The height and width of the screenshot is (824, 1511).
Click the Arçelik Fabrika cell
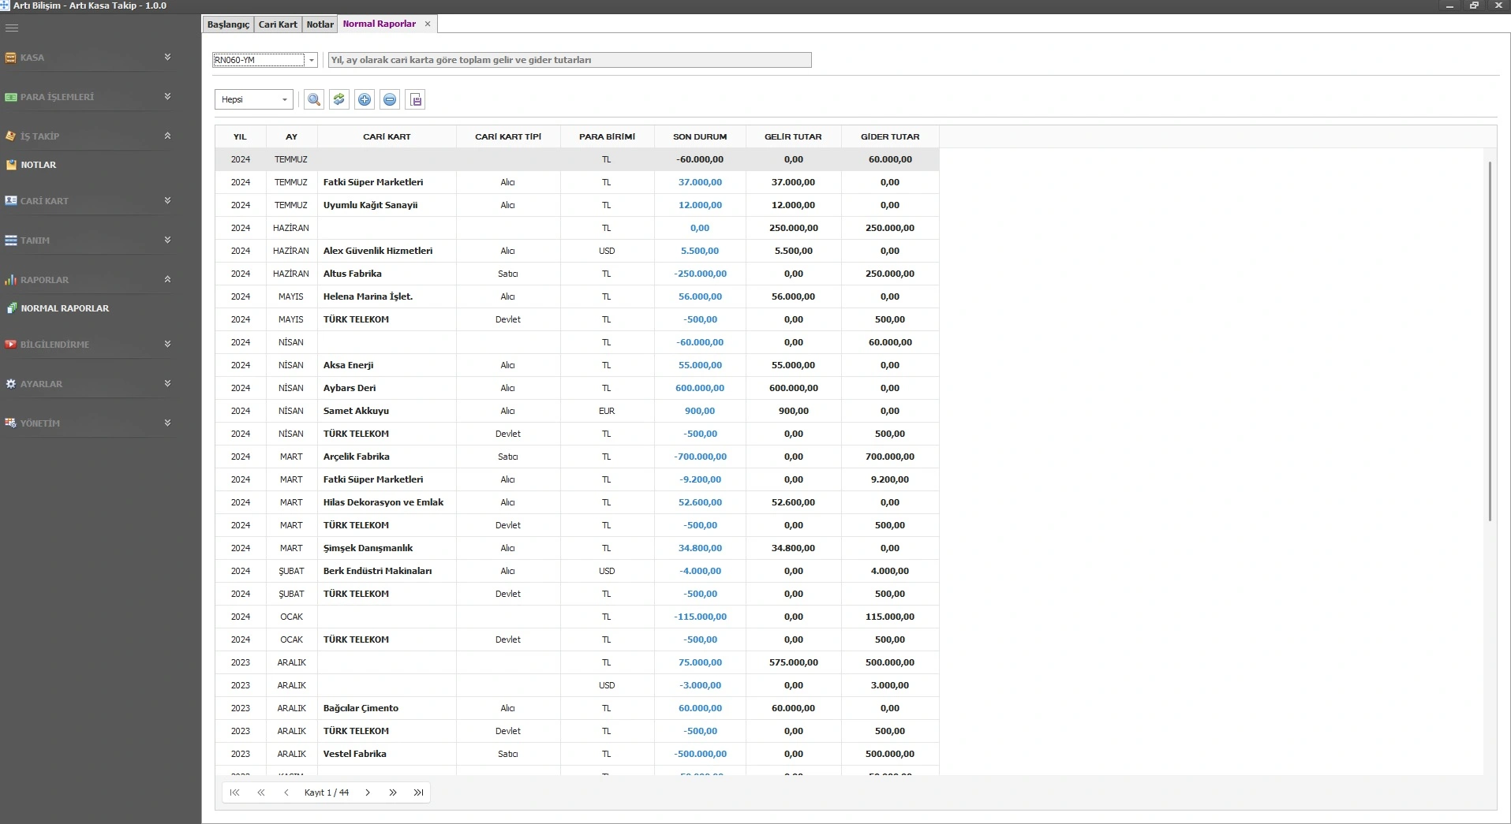387,457
